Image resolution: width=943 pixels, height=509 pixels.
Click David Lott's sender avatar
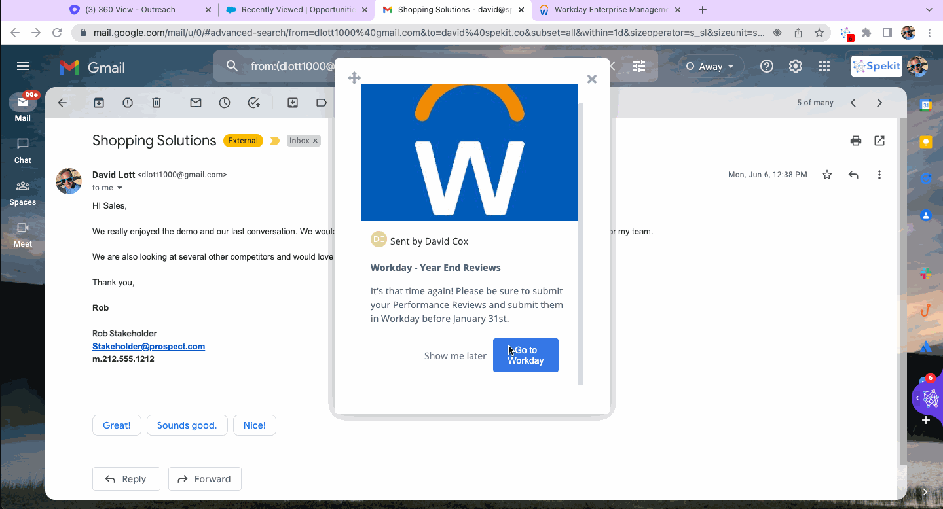69,181
